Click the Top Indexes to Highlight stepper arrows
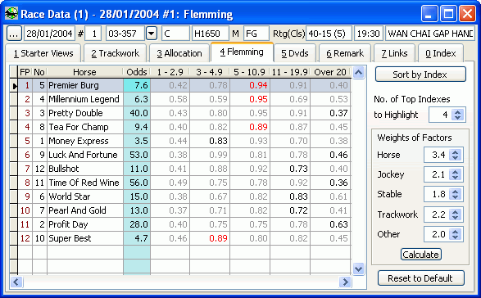 (458, 115)
